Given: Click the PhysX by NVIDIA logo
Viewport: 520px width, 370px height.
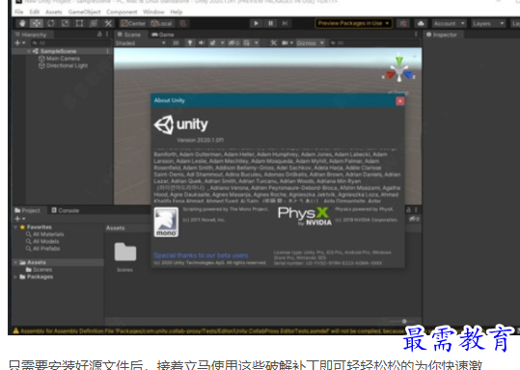Looking at the screenshot, I should (x=305, y=216).
